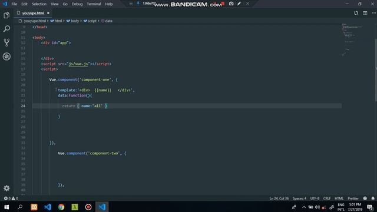Viewport: 377px width, 212px height.
Task: Split the editor to the right
Action: click(x=365, y=13)
